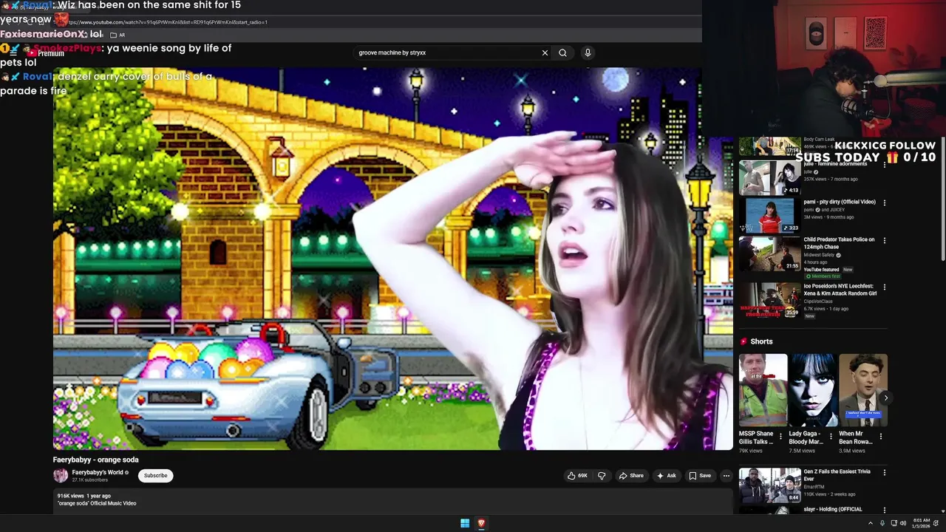The height and width of the screenshot is (532, 946).
Task: Click the 'Faerybabyy - orange soda' video title
Action: tap(96, 460)
